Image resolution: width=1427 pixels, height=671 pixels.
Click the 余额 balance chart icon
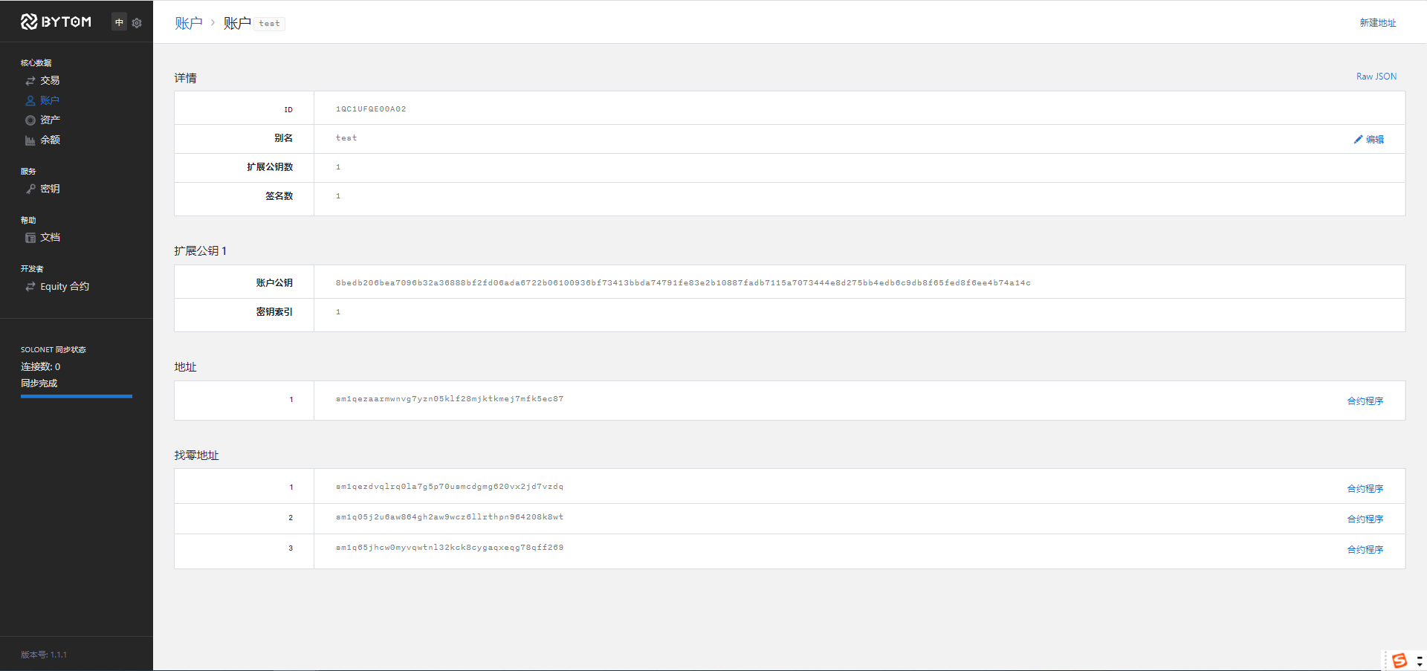click(x=30, y=140)
